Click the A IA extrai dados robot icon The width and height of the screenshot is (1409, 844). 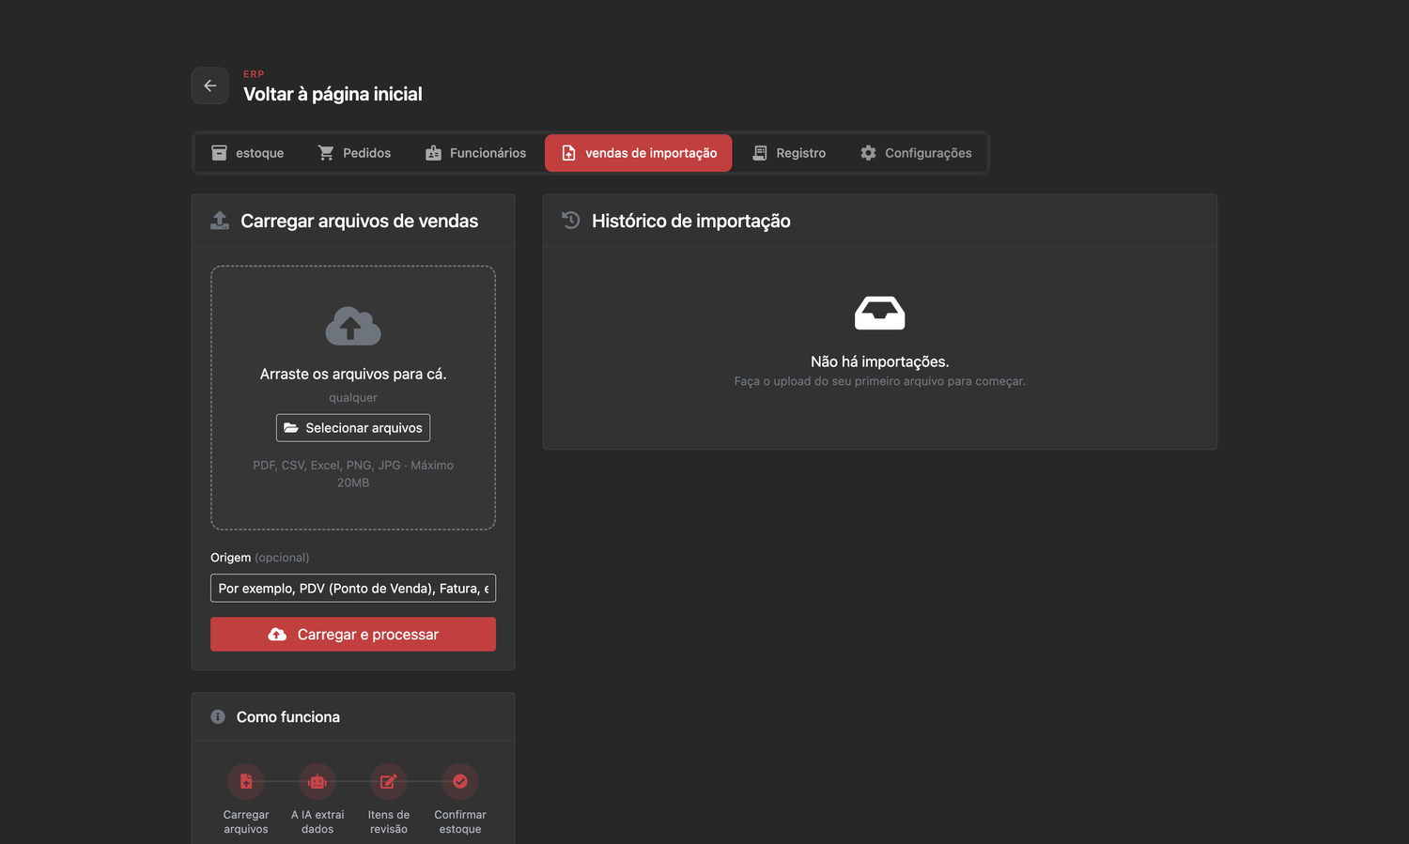[x=317, y=781]
